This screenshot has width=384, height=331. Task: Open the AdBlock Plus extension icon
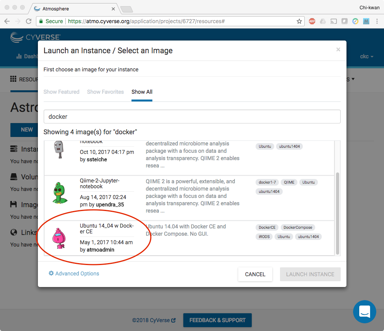[312, 21]
